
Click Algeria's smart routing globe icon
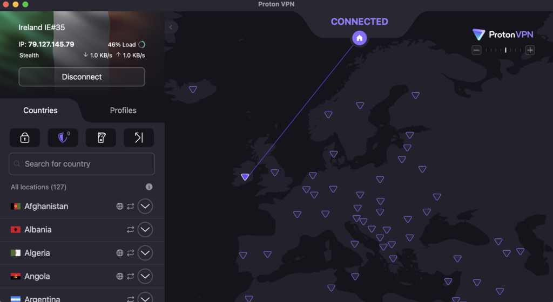click(x=120, y=253)
